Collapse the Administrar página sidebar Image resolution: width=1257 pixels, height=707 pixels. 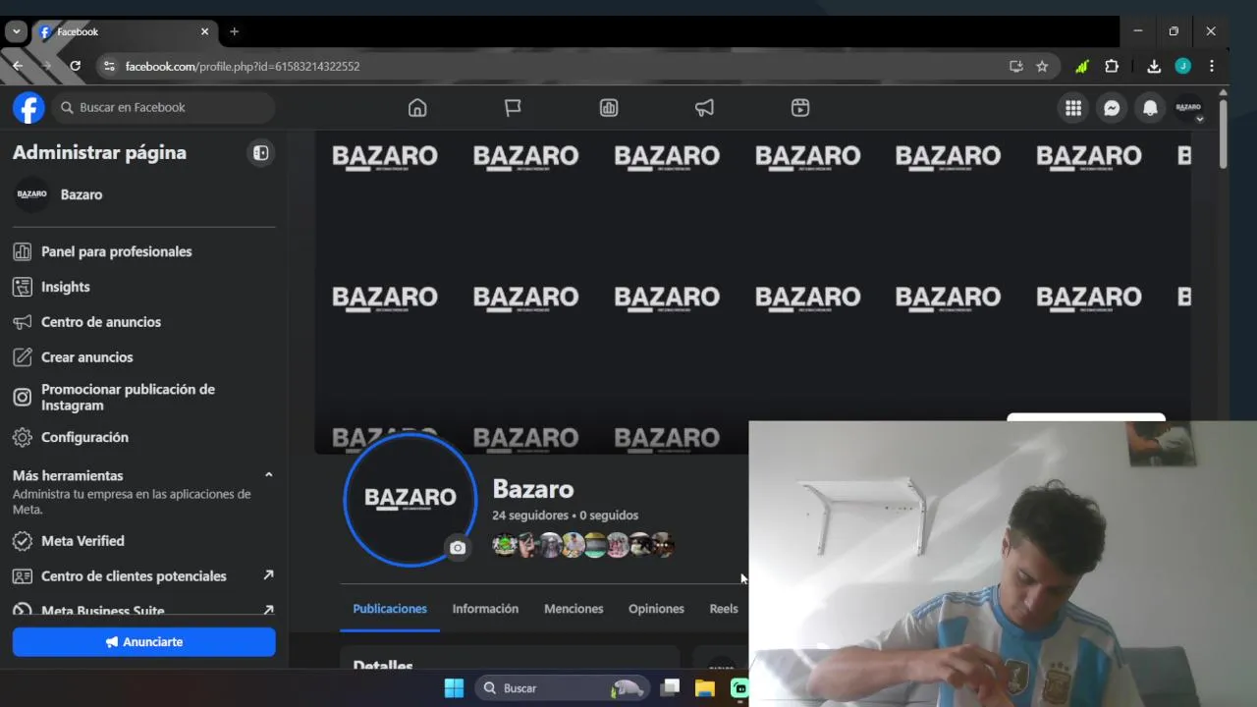coord(260,153)
